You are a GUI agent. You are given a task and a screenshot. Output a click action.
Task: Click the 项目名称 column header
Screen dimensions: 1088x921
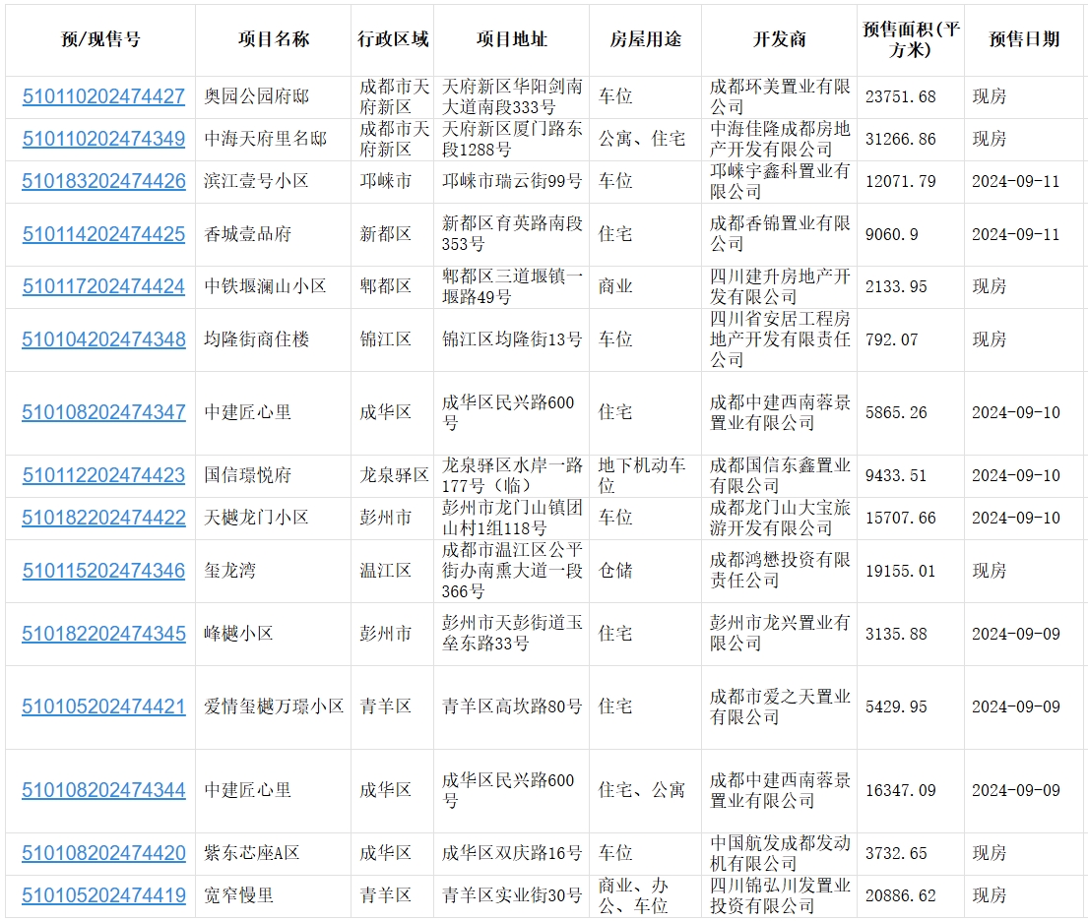point(274,39)
